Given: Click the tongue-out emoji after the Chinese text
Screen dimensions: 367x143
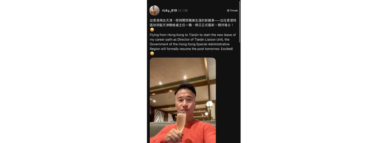Looking at the screenshot, I should click(x=152, y=30).
